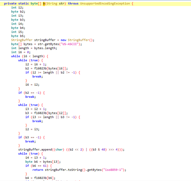The image size is (191, 181).
Task: Click the line 'b3 = f16023b[bytes[i2]];'
Action: coord(46,113)
